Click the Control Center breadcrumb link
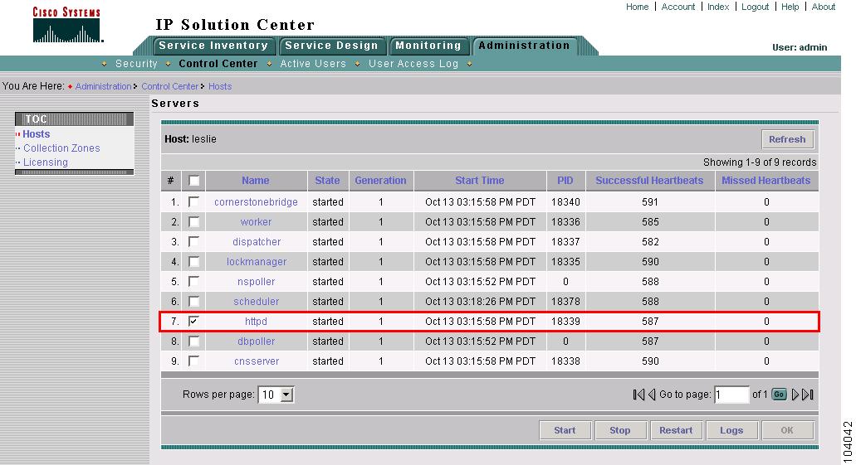 tap(169, 86)
